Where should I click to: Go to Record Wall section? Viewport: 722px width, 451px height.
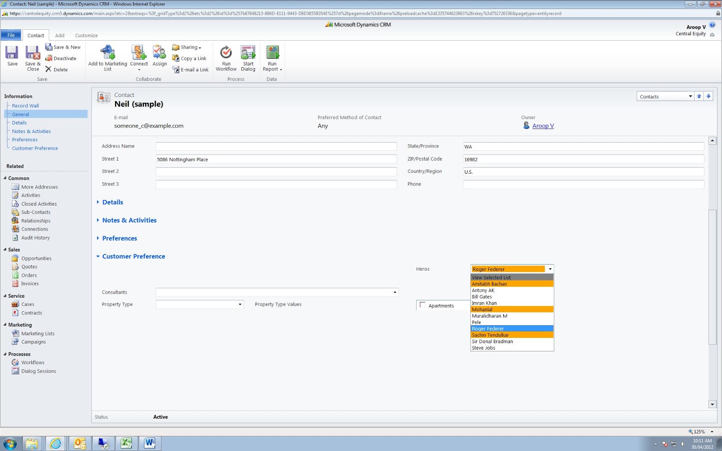tap(25, 106)
